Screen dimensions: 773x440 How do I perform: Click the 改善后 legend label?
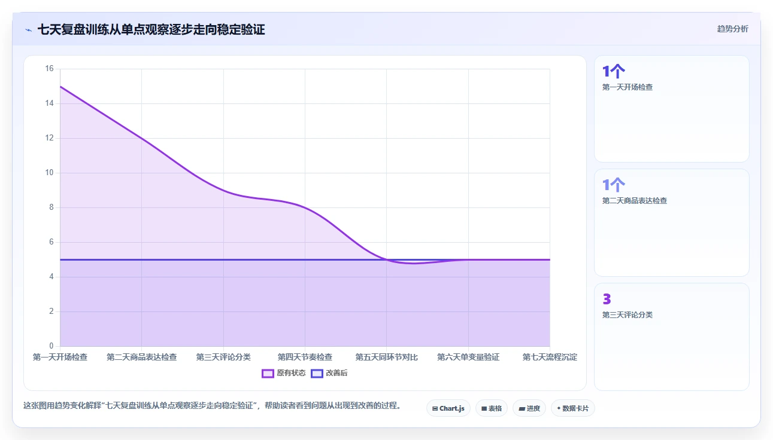point(337,373)
